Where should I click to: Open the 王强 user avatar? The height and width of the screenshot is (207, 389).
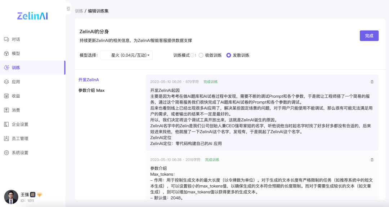11,197
